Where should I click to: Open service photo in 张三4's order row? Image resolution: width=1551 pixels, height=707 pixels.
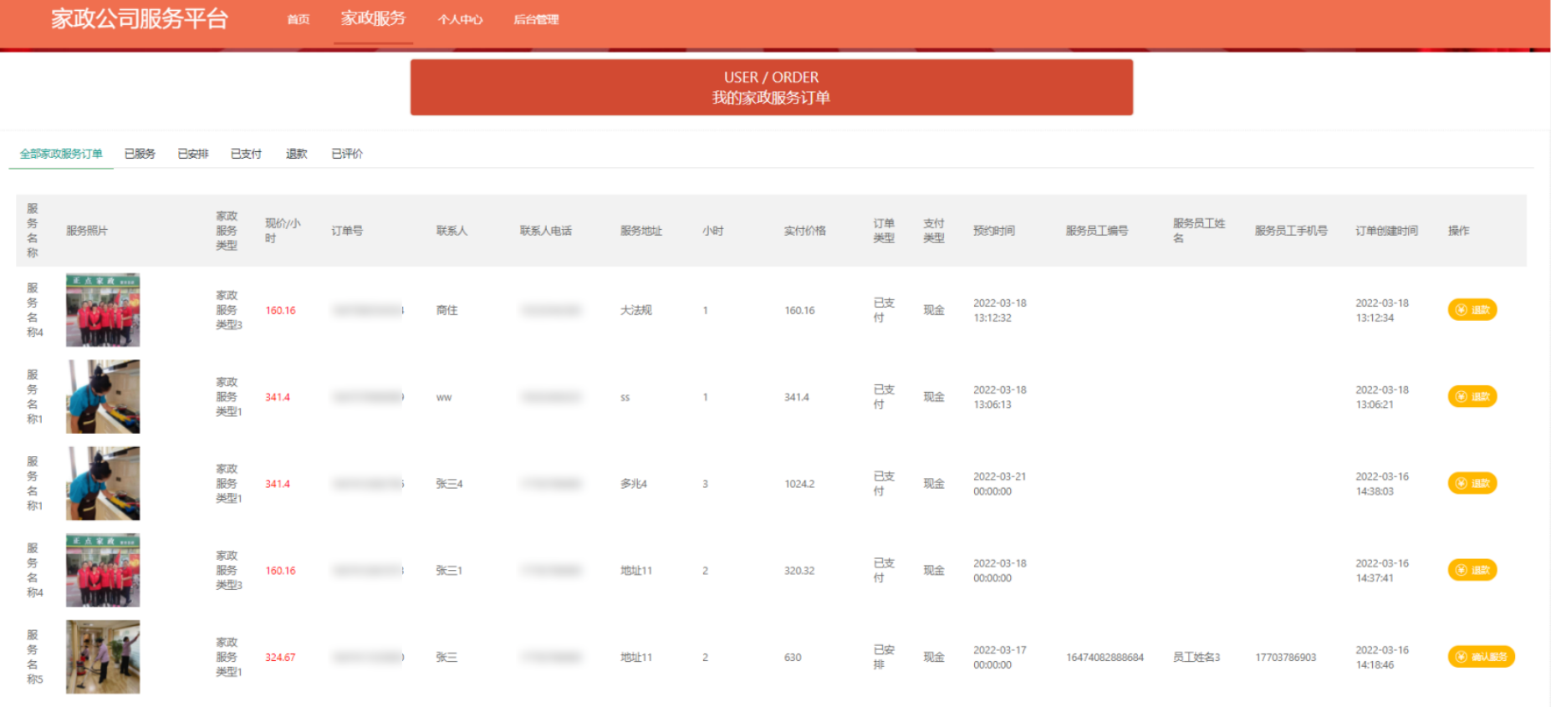(103, 483)
